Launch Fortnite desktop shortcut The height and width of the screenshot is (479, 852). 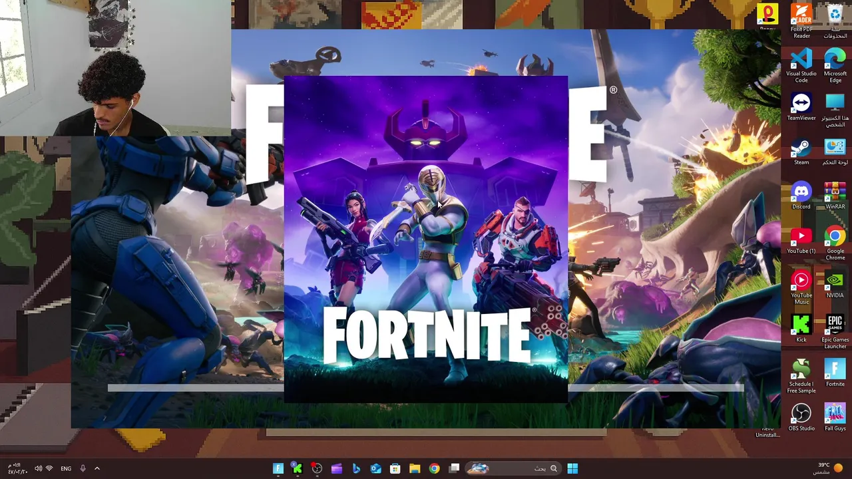[835, 373]
